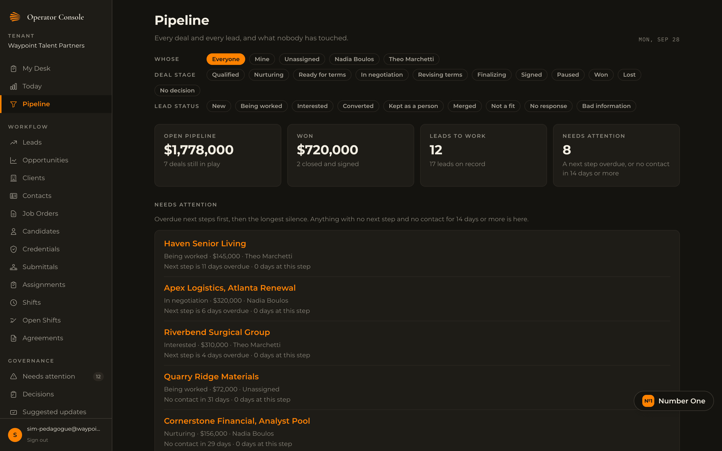Toggle the Being worked lead status
The image size is (722, 451).
pos(261,106)
